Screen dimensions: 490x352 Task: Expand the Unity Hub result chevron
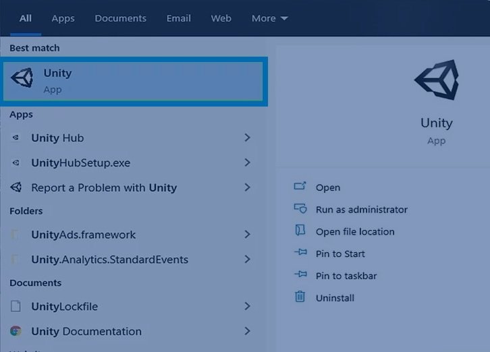click(x=247, y=138)
